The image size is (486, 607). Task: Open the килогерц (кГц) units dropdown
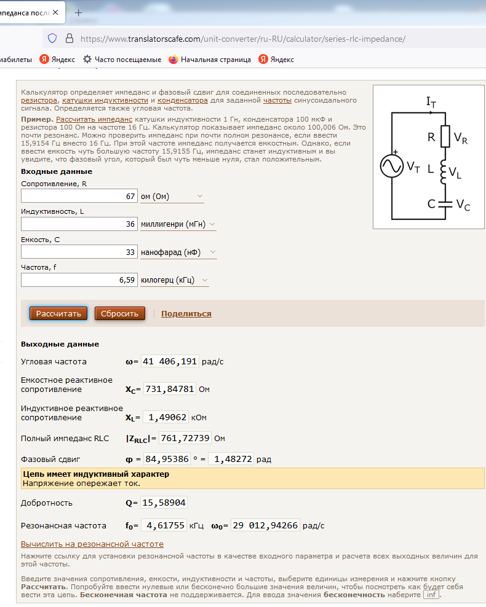point(174,280)
